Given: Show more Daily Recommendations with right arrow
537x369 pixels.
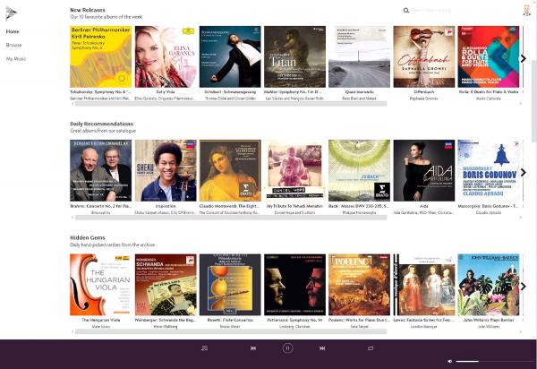Looking at the screenshot, I should [524, 172].
